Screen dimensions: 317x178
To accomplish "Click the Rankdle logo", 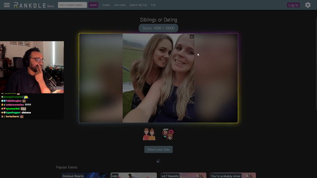I will 34,5.
